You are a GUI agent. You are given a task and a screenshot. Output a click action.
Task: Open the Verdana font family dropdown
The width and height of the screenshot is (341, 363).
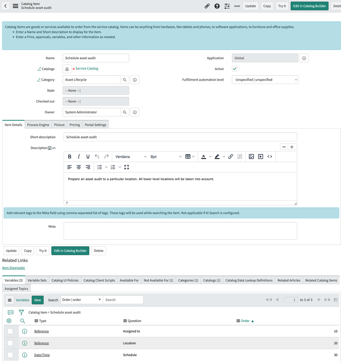[131, 157]
